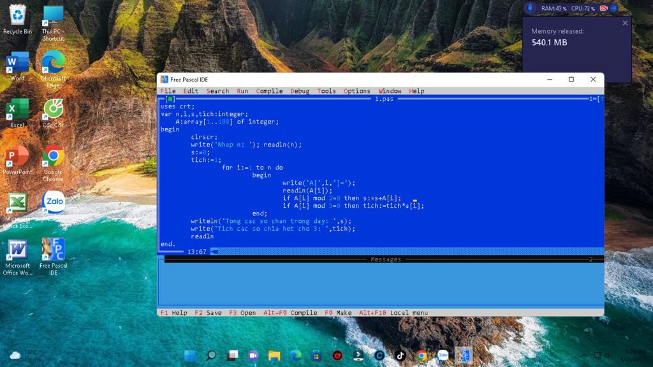Click the blue arrow button in RAM/CPU widget
The height and width of the screenshot is (367, 653).
point(614,8)
